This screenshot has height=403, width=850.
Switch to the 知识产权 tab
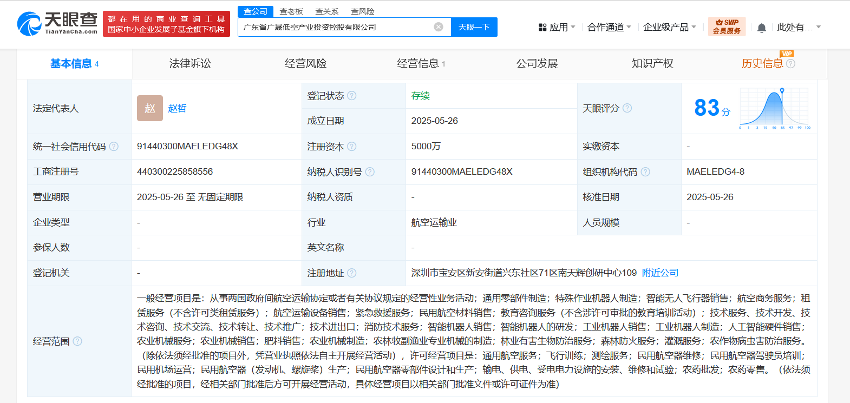pos(652,64)
